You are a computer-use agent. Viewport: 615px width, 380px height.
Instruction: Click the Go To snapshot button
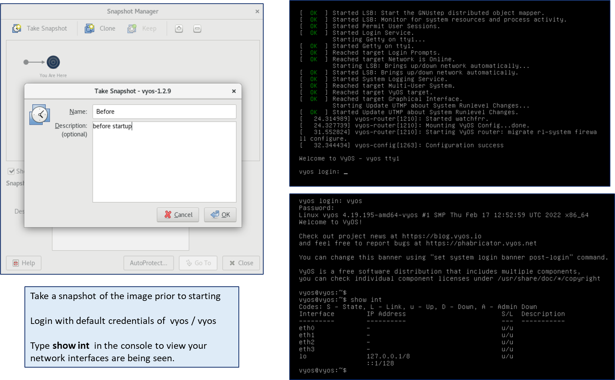(198, 263)
